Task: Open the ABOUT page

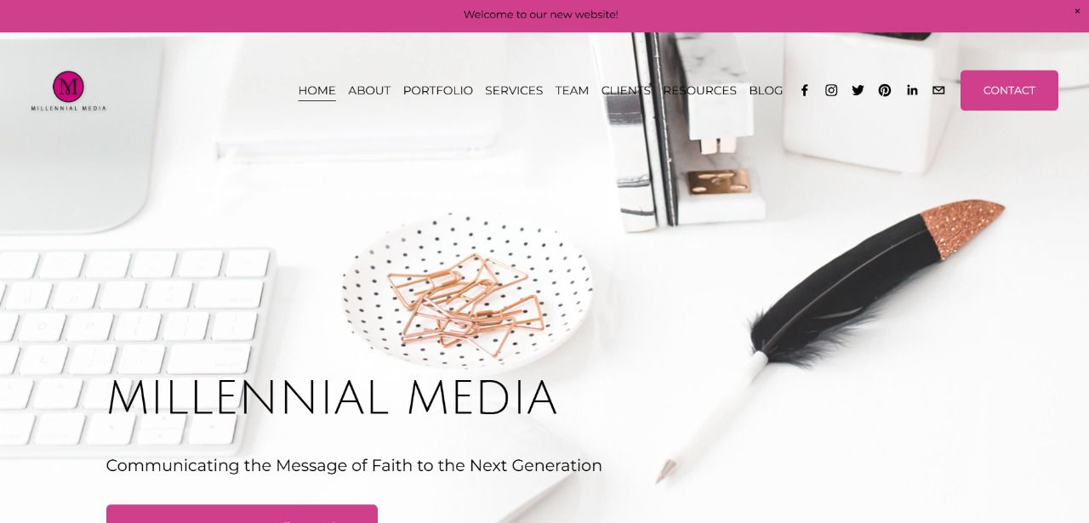Action: (369, 90)
